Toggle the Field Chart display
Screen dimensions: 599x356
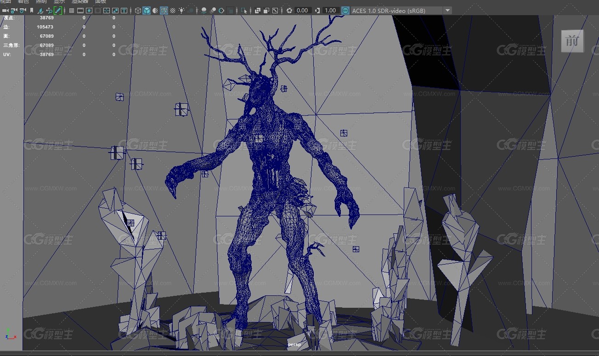click(x=107, y=11)
